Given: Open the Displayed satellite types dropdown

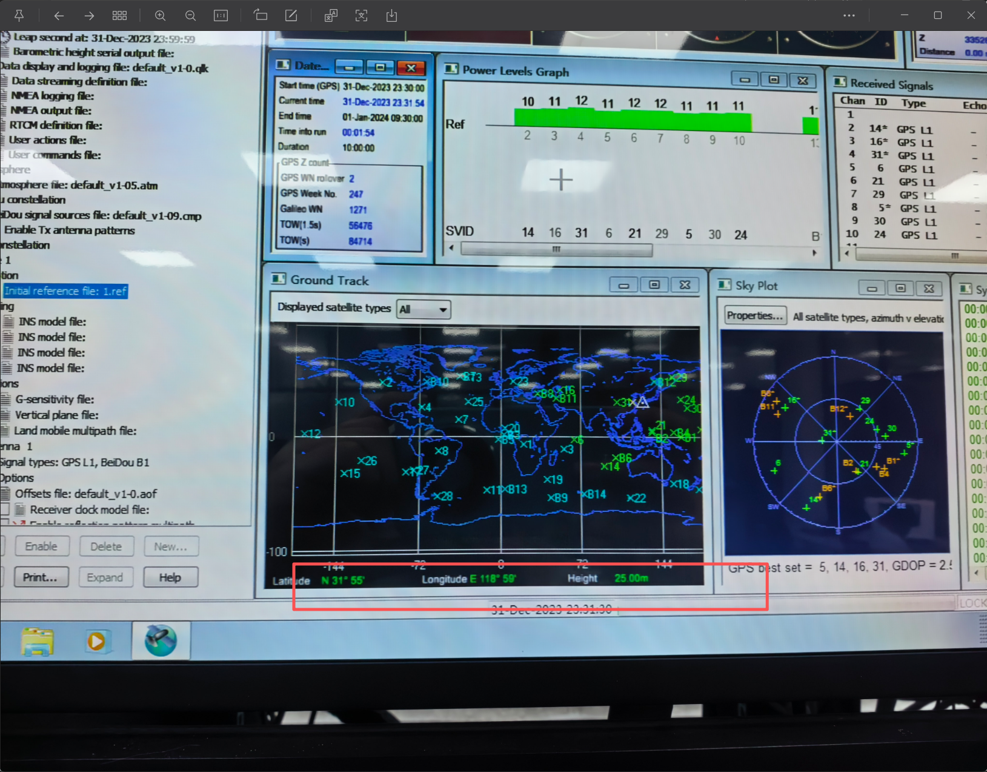Looking at the screenshot, I should pyautogui.click(x=424, y=309).
